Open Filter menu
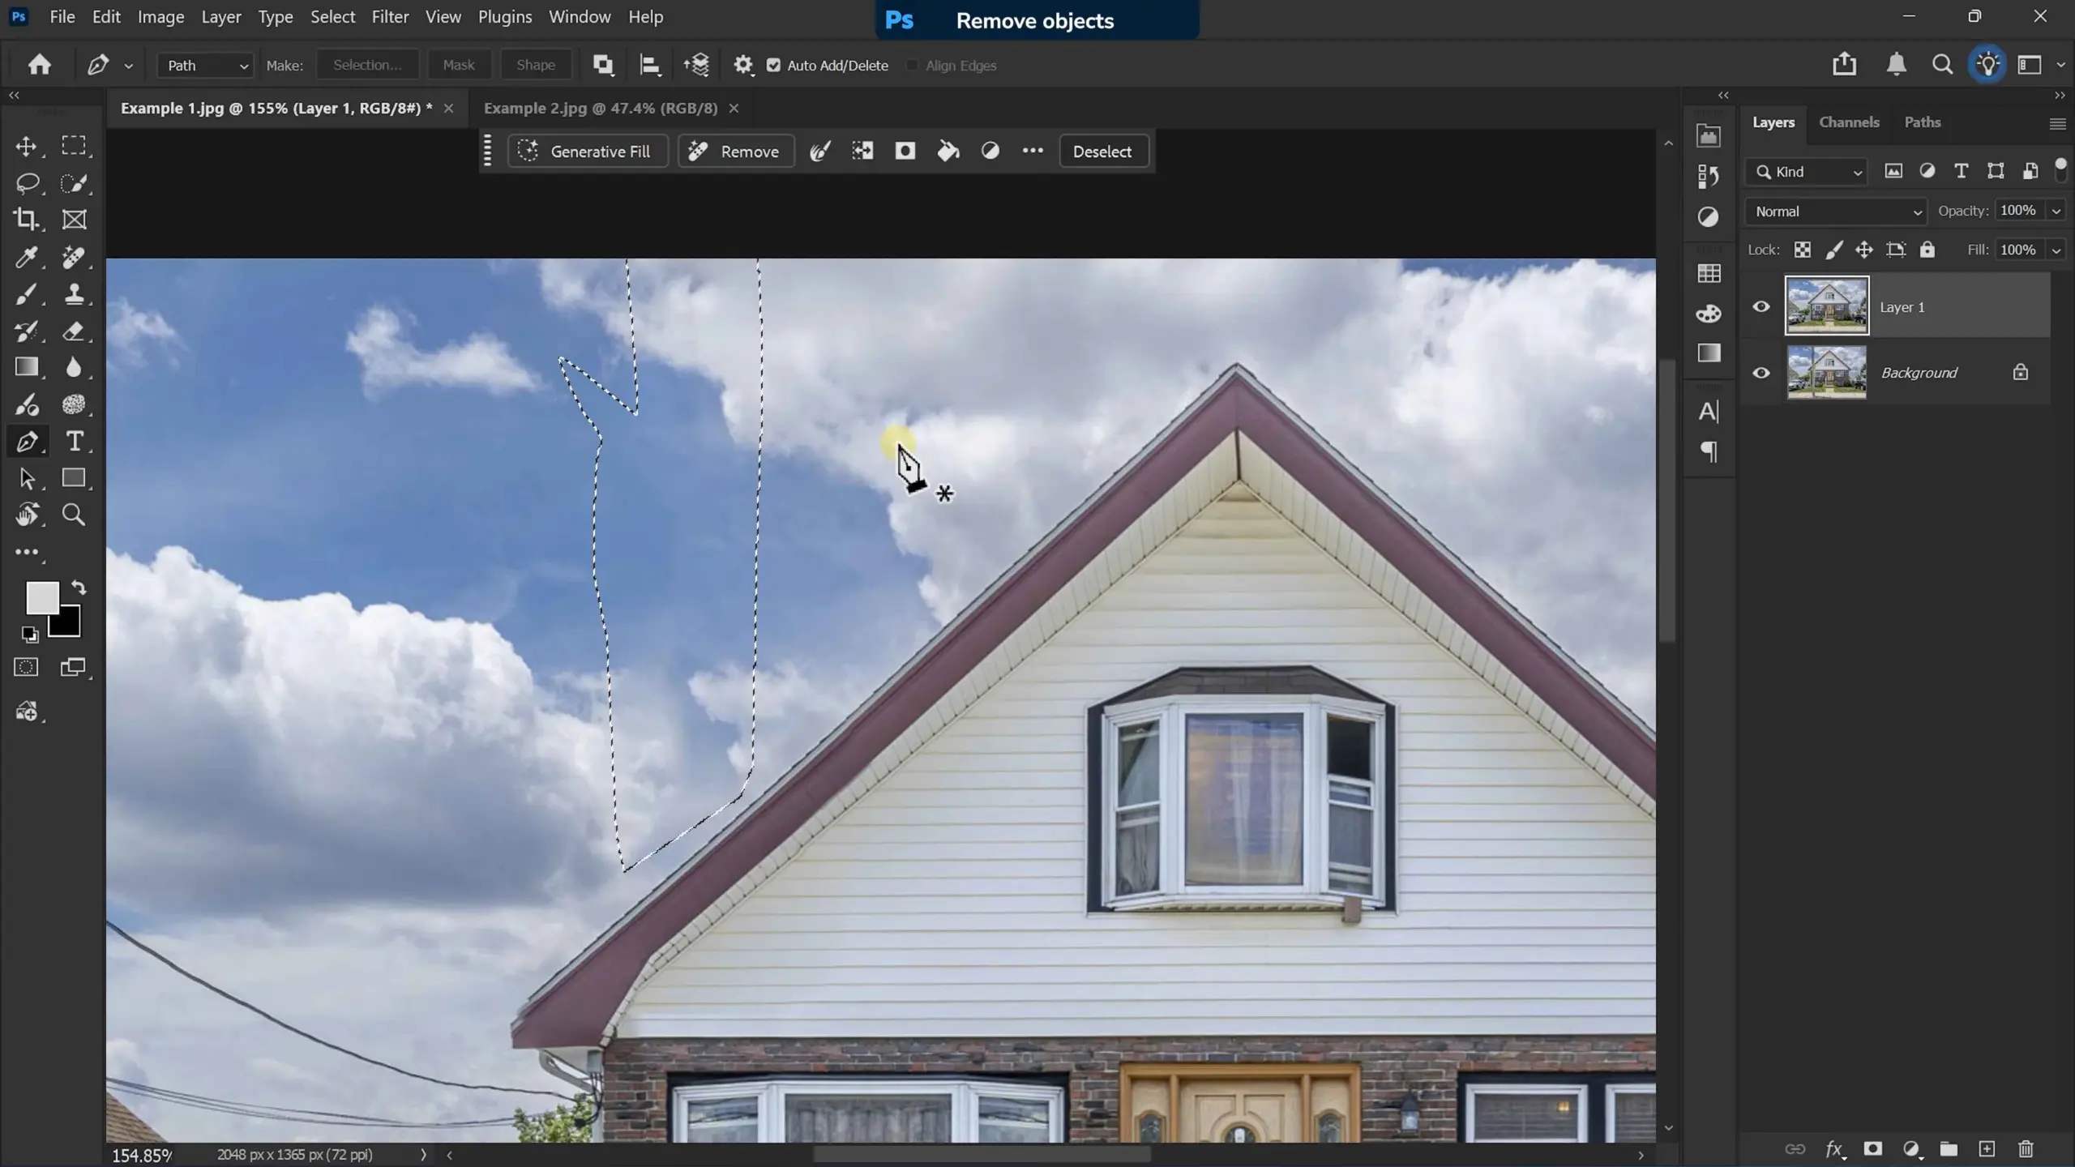This screenshot has width=2075, height=1167. [390, 17]
